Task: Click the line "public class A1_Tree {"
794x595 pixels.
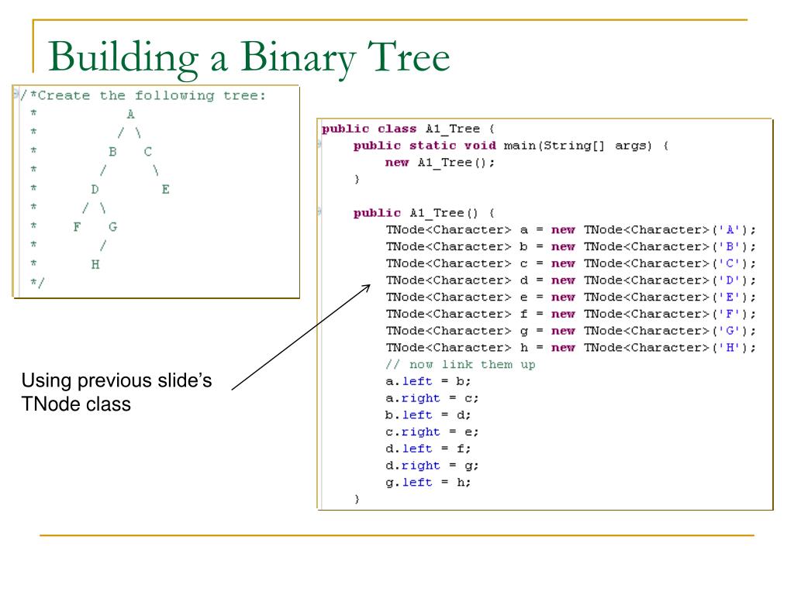Action: coord(408,129)
